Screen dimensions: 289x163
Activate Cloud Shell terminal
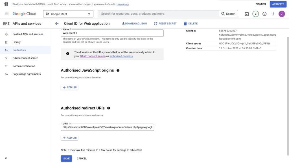coord(247,13)
